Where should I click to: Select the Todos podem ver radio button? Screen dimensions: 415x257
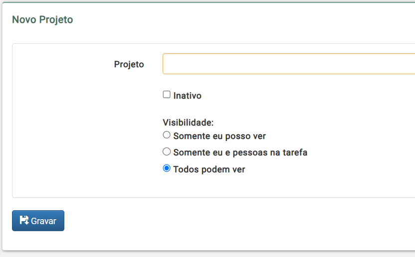167,168
